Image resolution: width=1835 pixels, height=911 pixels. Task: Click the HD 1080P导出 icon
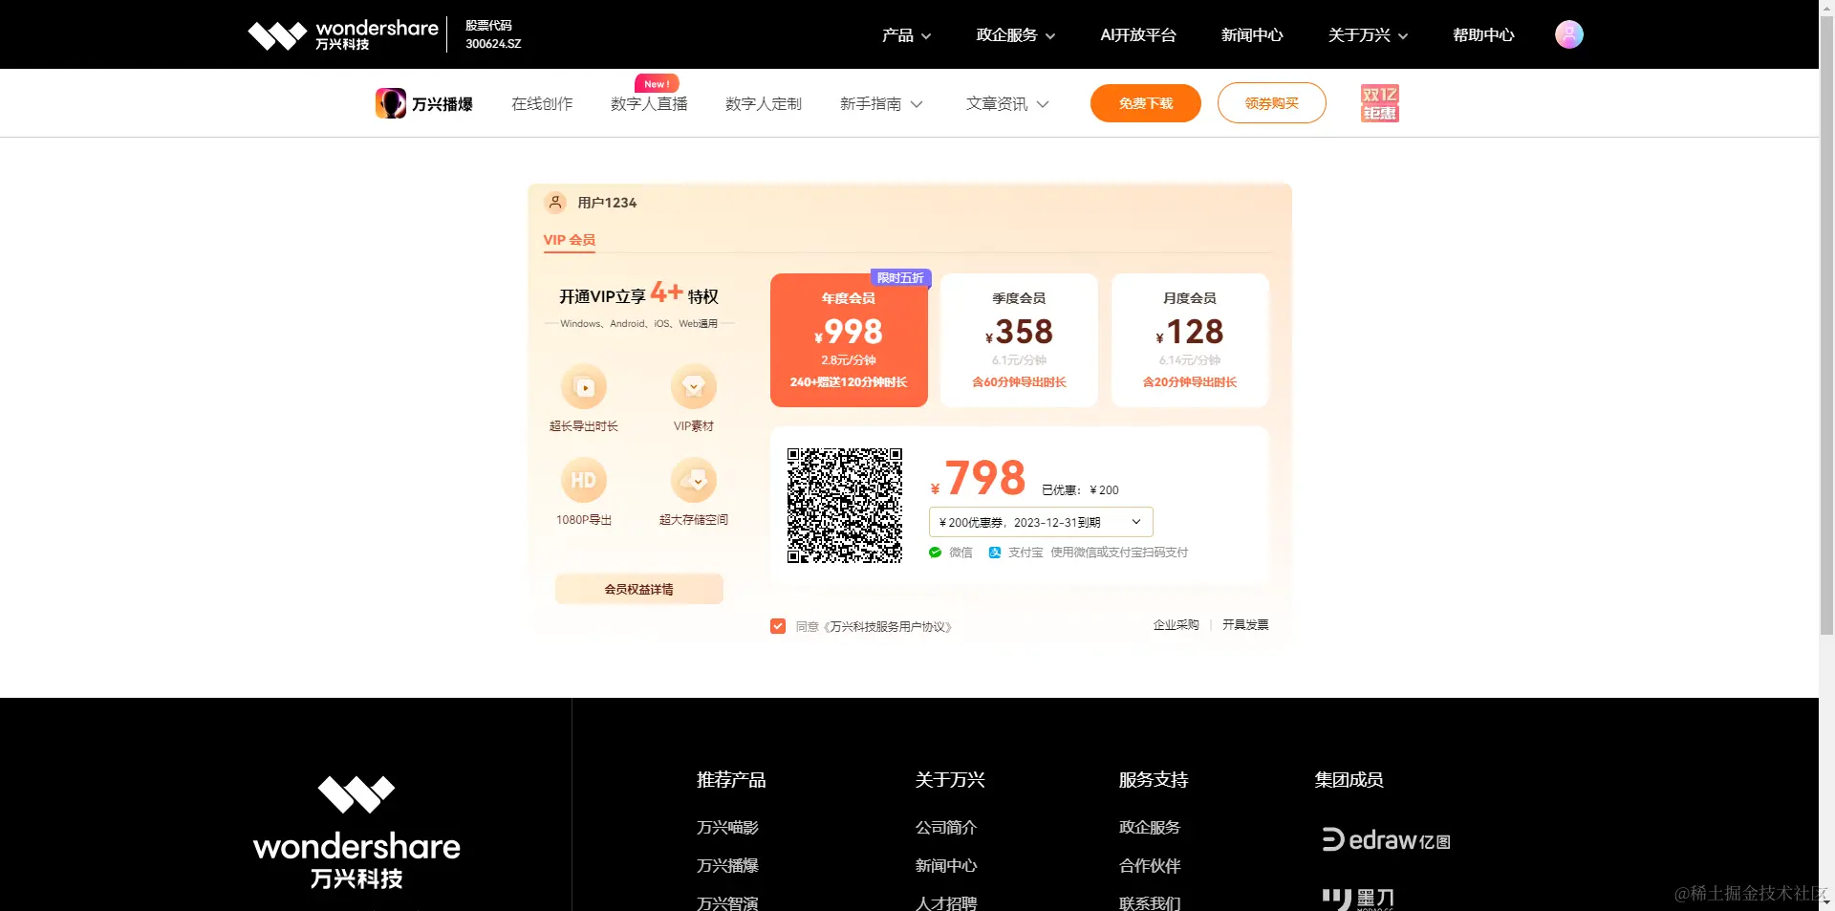pos(584,481)
